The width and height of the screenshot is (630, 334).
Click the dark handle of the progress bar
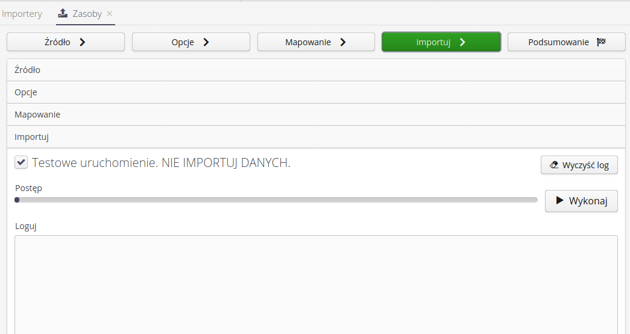pos(17,200)
